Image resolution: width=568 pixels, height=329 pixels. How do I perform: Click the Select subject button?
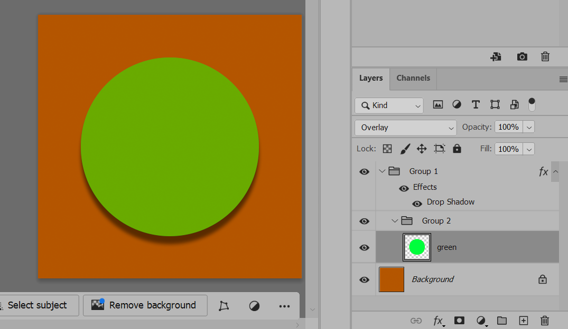pyautogui.click(x=38, y=305)
